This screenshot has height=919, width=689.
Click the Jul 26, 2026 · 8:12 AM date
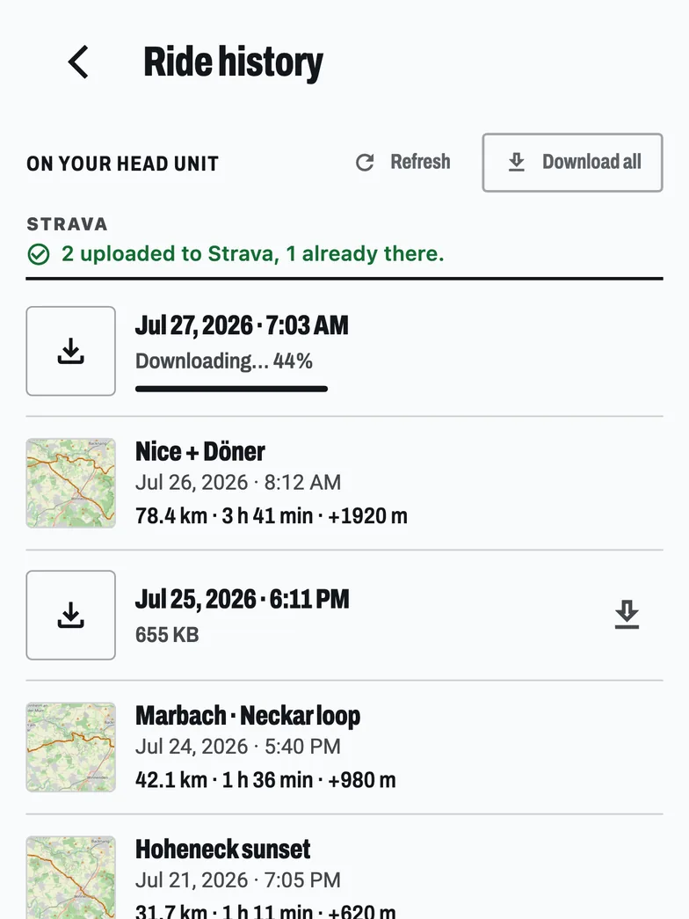pyautogui.click(x=238, y=482)
